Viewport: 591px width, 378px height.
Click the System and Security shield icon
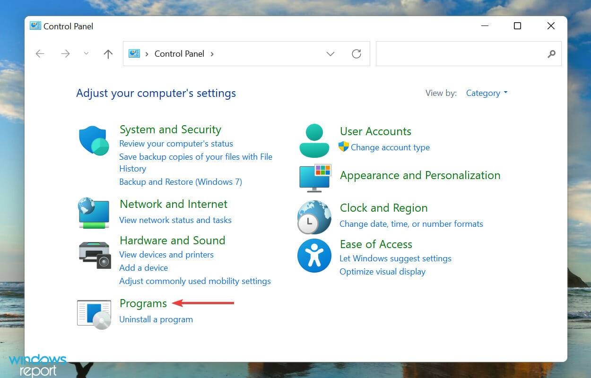(94, 140)
